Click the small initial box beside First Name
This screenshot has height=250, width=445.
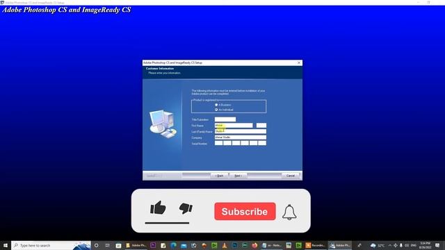(x=261, y=125)
